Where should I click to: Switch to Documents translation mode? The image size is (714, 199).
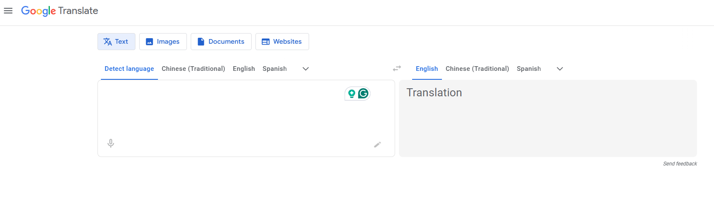[221, 42]
